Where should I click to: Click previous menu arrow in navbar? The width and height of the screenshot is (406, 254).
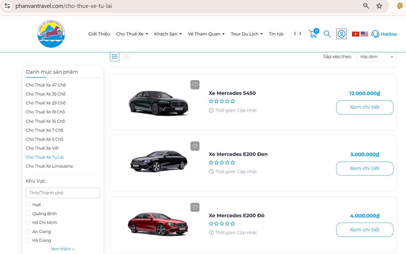295,34
